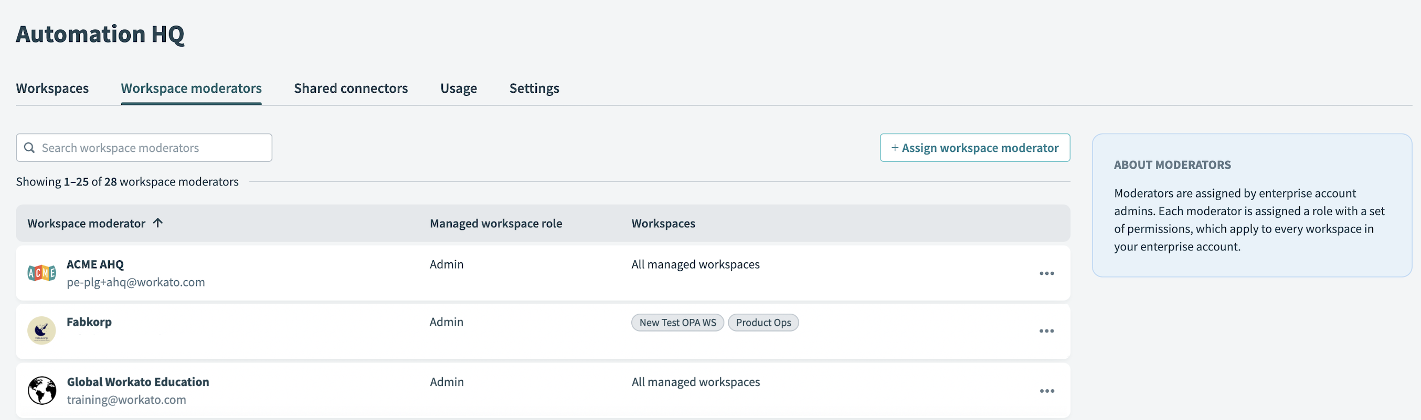Viewport: 1421px width, 420px height.
Task: Go to the Usage tab
Action: click(x=458, y=88)
